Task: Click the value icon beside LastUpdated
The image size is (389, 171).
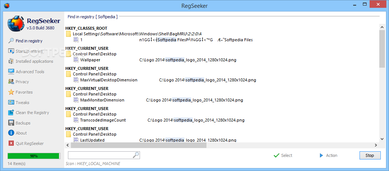Action: click(x=76, y=140)
